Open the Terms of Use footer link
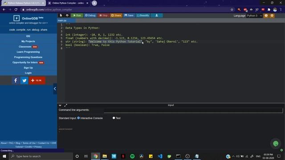285x160 pixels. 29,143
